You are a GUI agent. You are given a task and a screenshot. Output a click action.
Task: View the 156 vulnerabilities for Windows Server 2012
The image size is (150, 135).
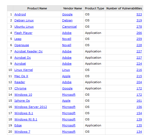(x=139, y=107)
